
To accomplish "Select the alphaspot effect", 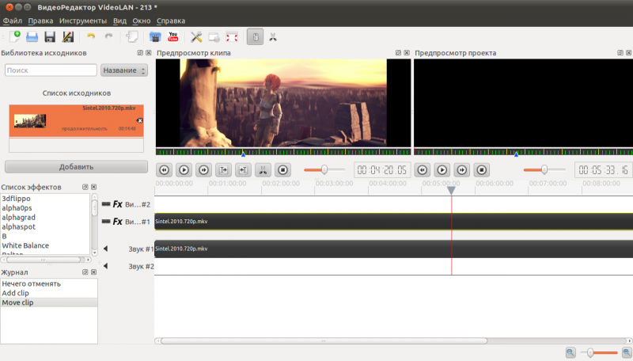I will coord(18,226).
